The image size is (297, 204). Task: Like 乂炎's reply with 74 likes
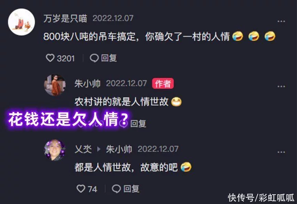(81, 189)
